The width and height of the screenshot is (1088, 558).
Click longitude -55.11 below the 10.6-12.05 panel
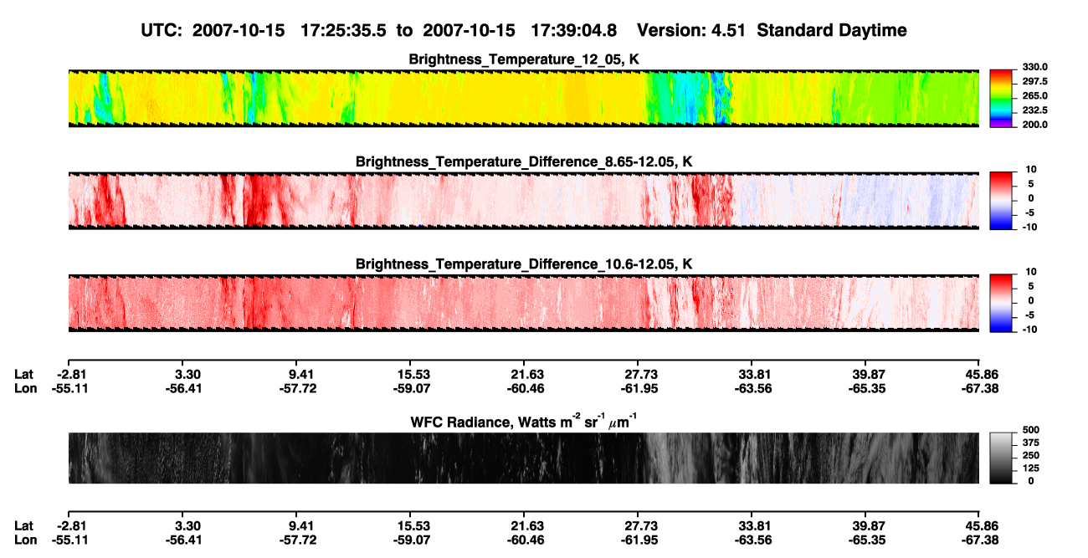tap(71, 389)
